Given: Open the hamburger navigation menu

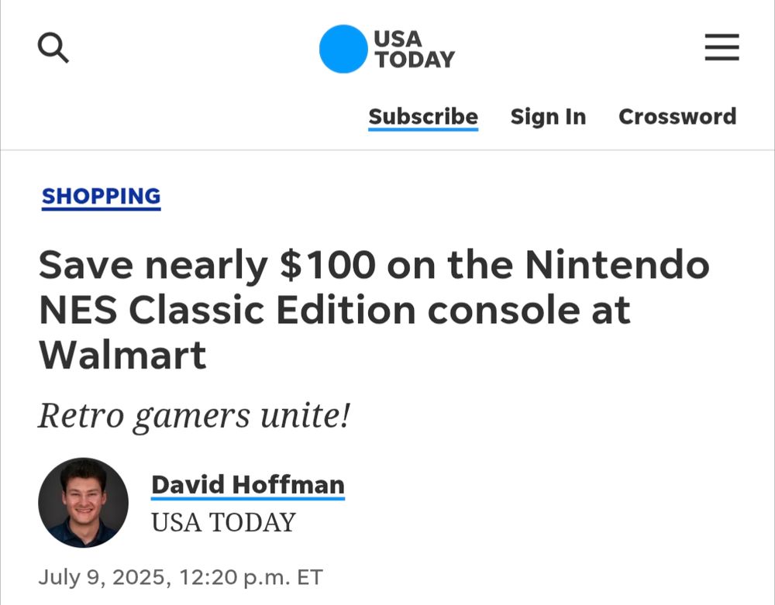Looking at the screenshot, I should 722,49.
